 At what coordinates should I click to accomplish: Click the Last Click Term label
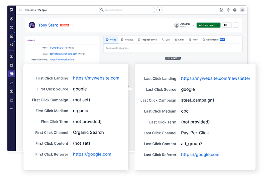[163, 122]
